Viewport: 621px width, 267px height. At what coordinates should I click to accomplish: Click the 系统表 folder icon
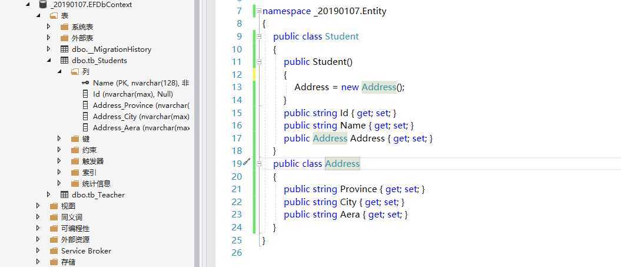64,27
